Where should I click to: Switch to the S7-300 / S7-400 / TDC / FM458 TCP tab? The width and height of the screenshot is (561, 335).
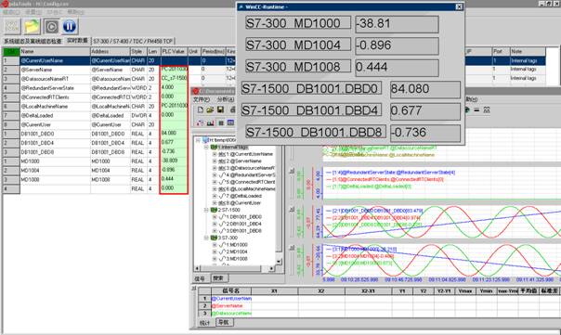coord(133,41)
